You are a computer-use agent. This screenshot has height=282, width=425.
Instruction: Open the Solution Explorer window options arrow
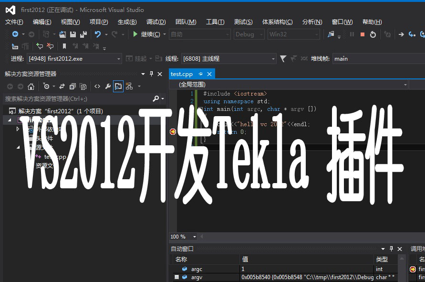tap(143, 74)
